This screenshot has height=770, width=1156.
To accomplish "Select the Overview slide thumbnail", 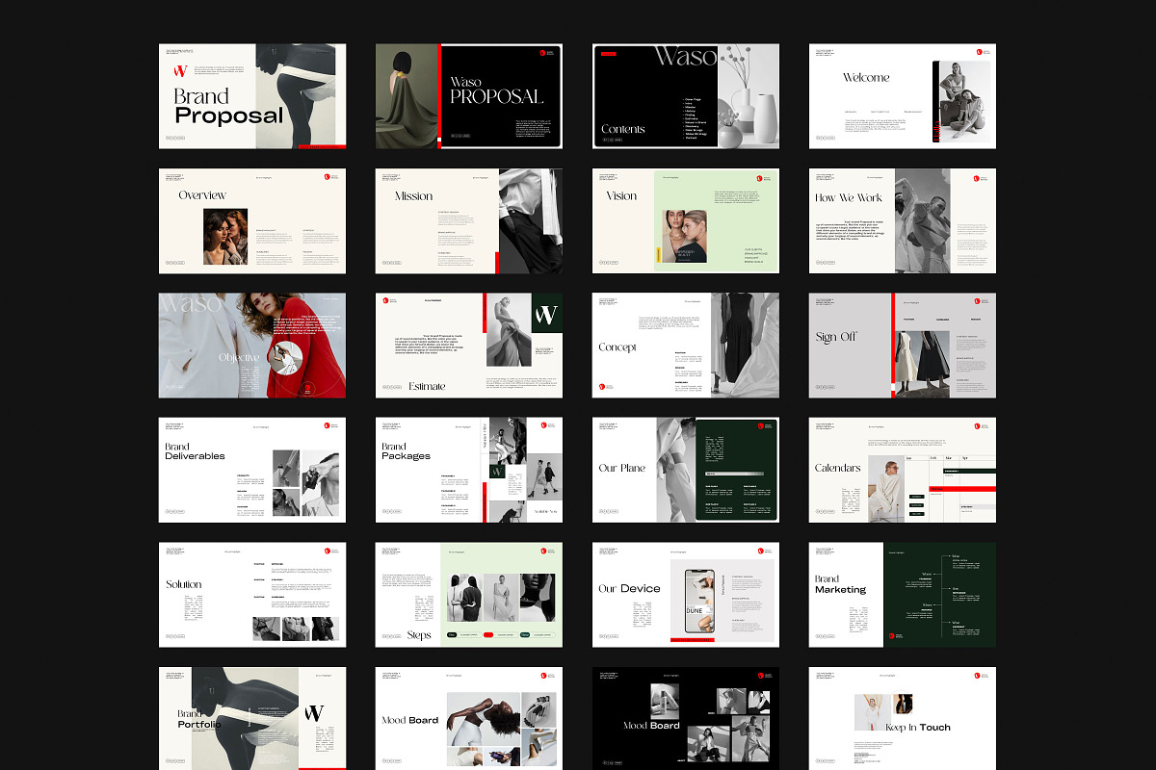I will (252, 221).
